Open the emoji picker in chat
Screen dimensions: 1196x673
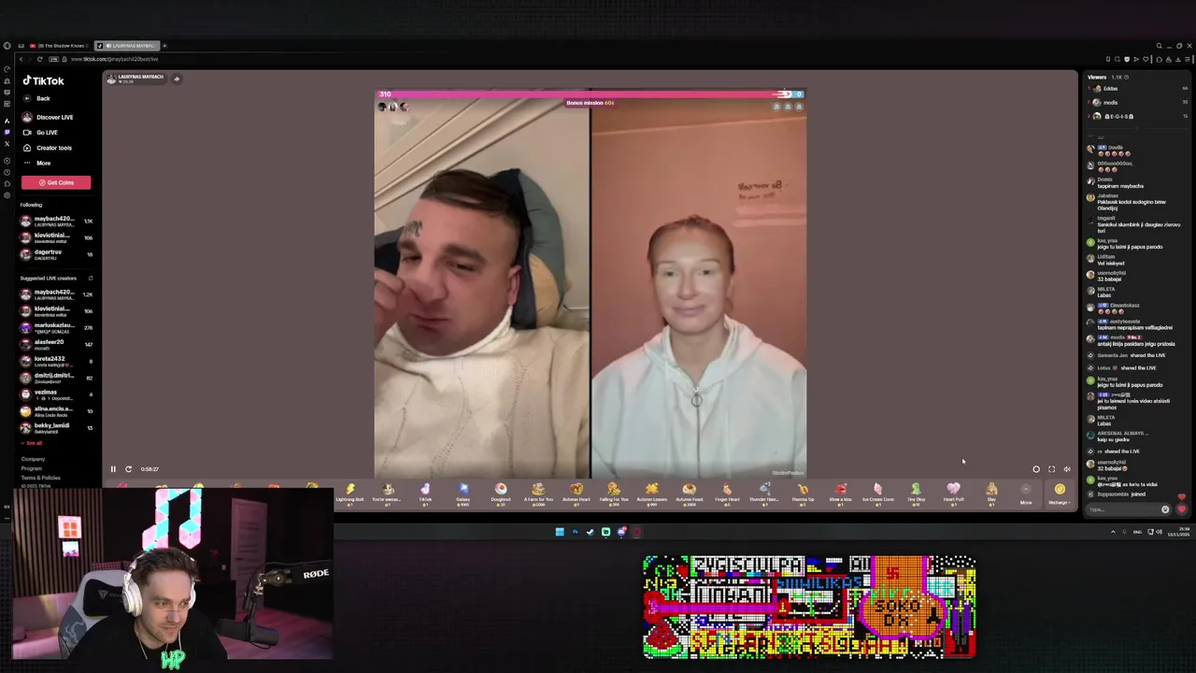[x=1165, y=509]
